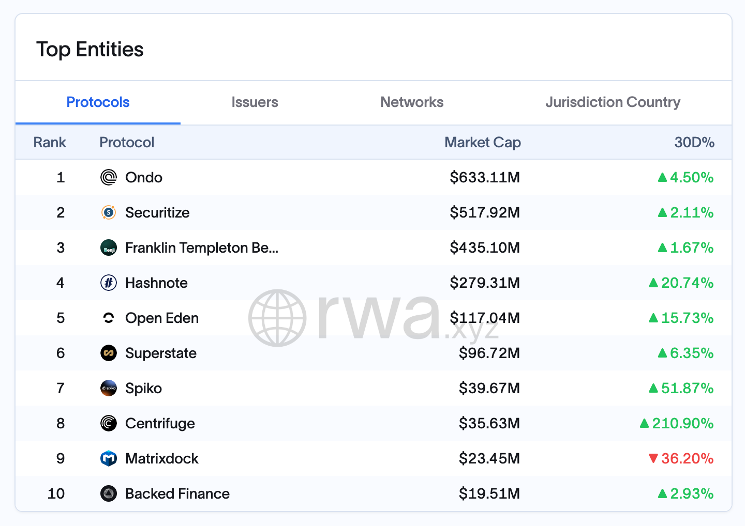Click the Hashnote logo icon
This screenshot has height=526, width=745.
coord(109,283)
